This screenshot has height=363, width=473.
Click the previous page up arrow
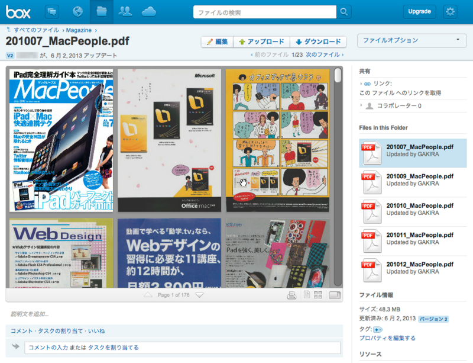[148, 295]
